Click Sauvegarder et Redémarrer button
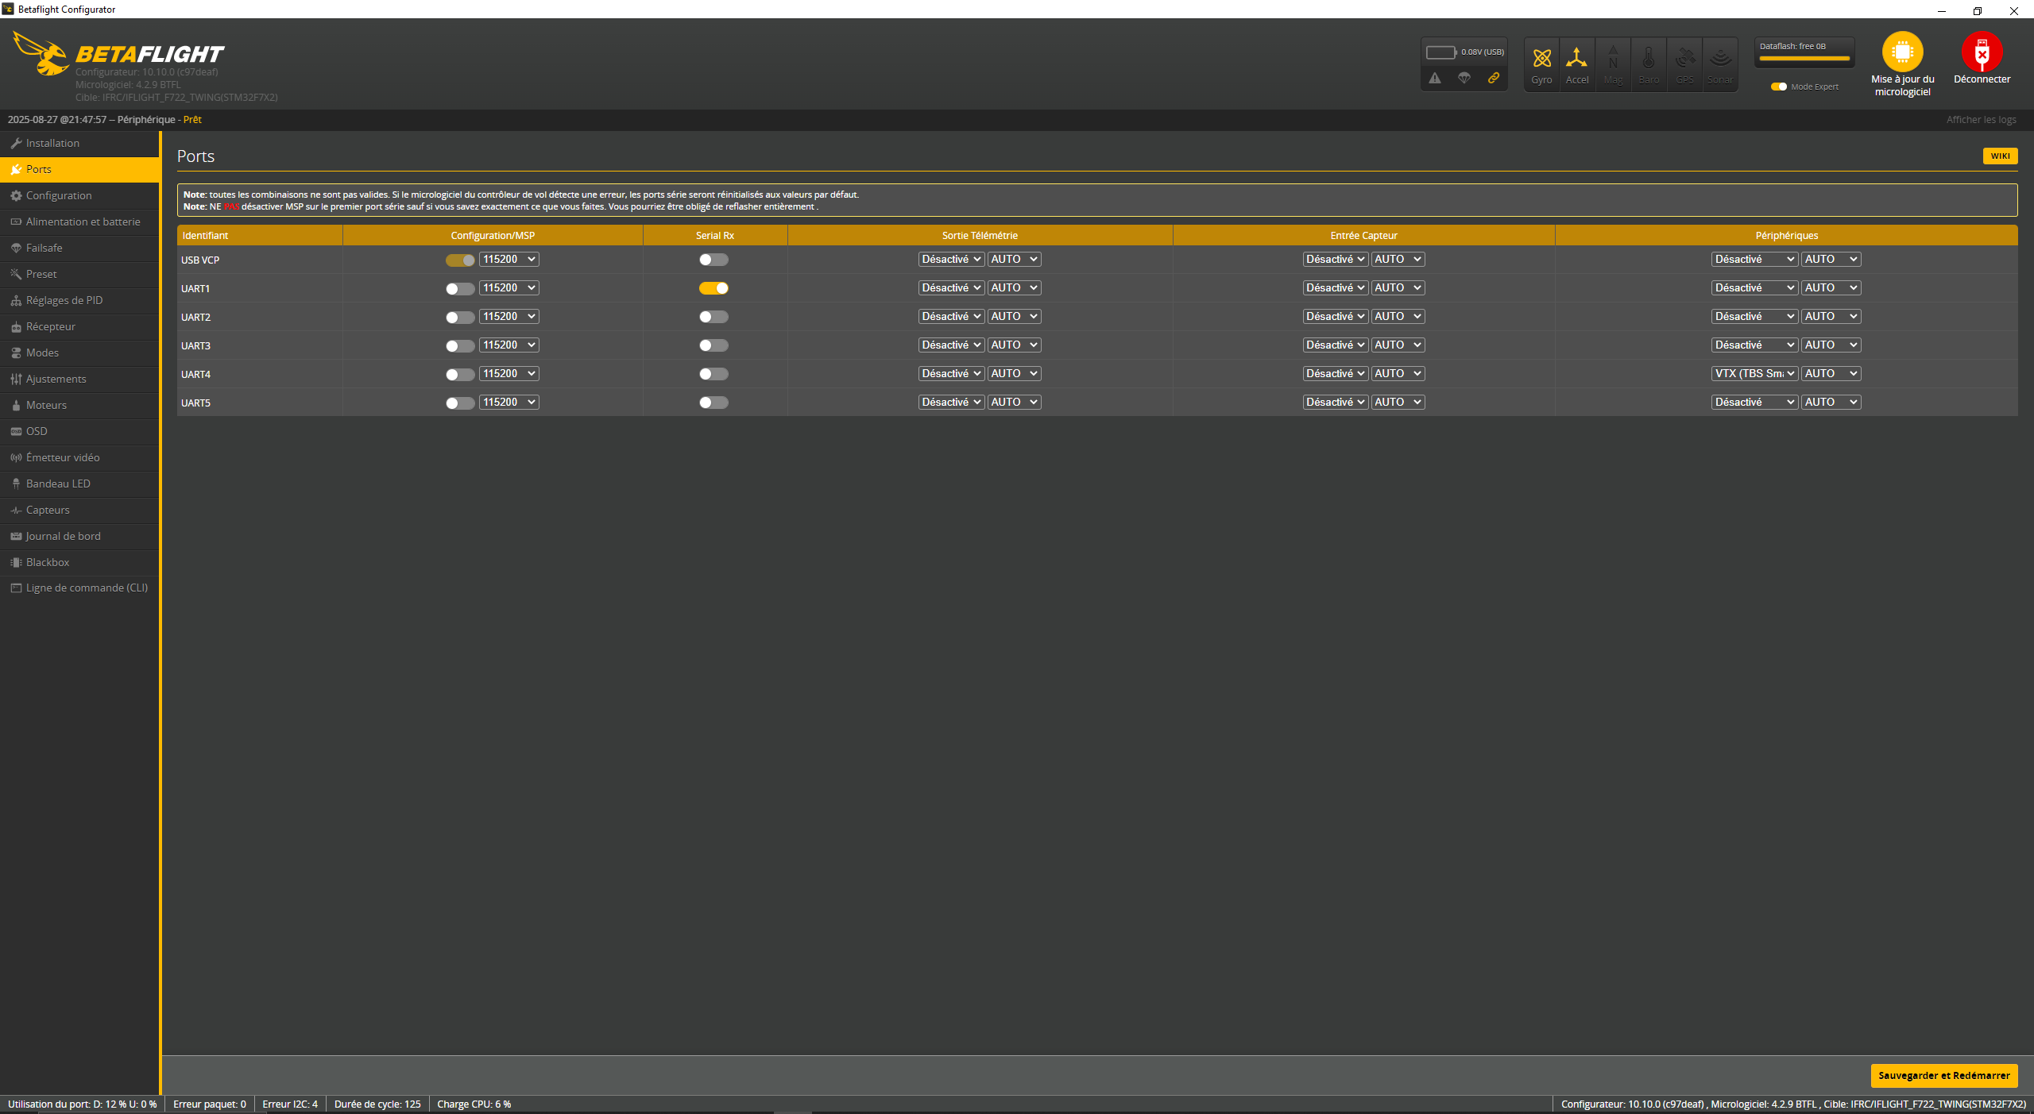Screen dimensions: 2034x1114 1943,1075
